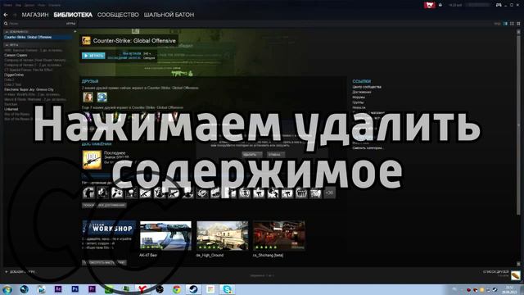Click the Steam taskbar icon
The width and height of the screenshot is (524, 295).
(x=193, y=289)
